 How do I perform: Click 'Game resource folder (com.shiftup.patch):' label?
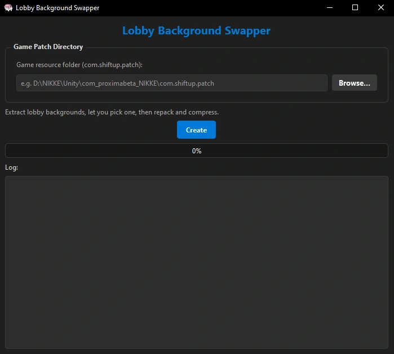79,65
